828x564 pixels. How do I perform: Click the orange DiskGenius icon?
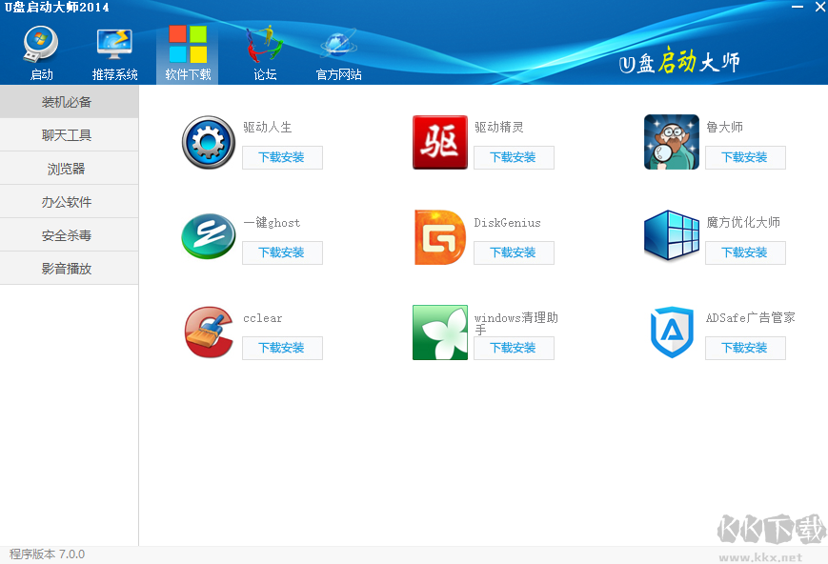[x=439, y=237]
